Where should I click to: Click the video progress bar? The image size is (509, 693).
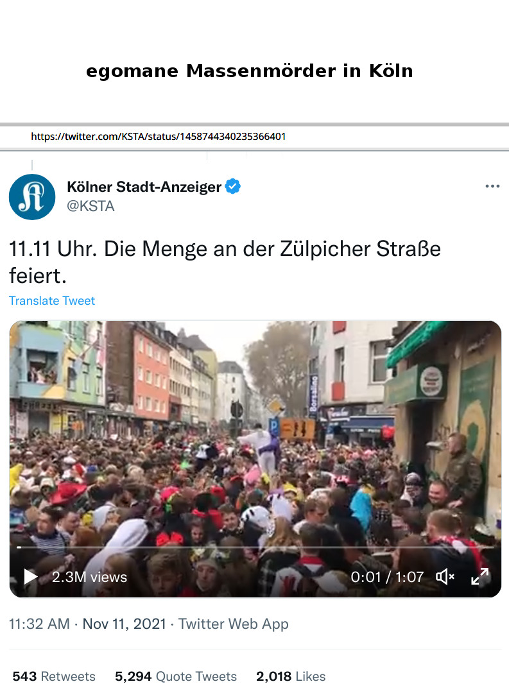point(255,547)
